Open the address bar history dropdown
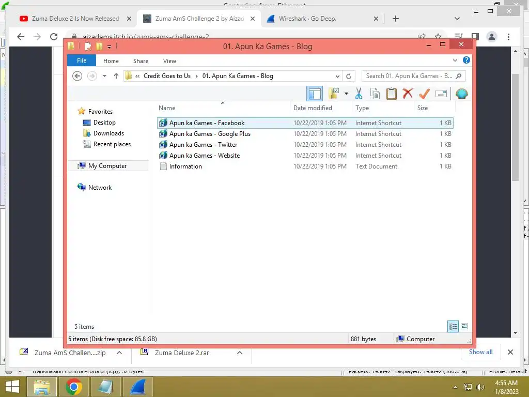The image size is (529, 397). [x=337, y=76]
